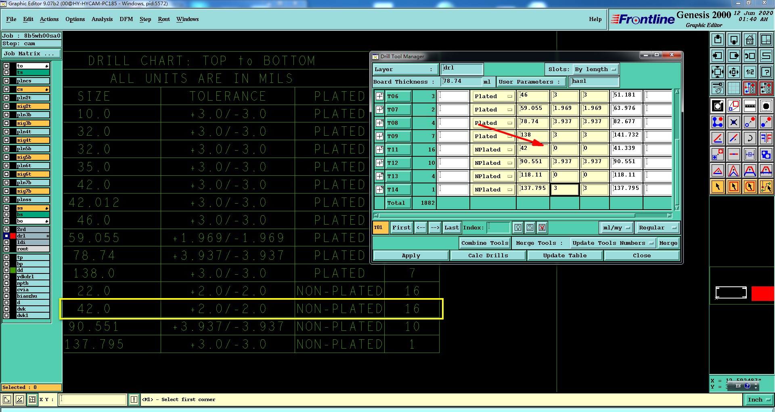Open Slots 'By length' dropdown
The height and width of the screenshot is (412, 775).
[x=596, y=69]
